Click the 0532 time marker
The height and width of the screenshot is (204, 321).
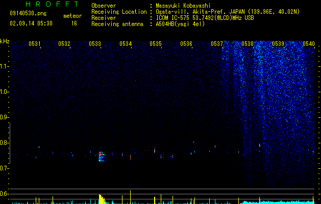tap(64, 44)
